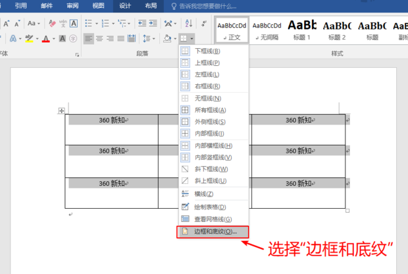Toggle character shading button

pyautogui.click(x=63, y=38)
